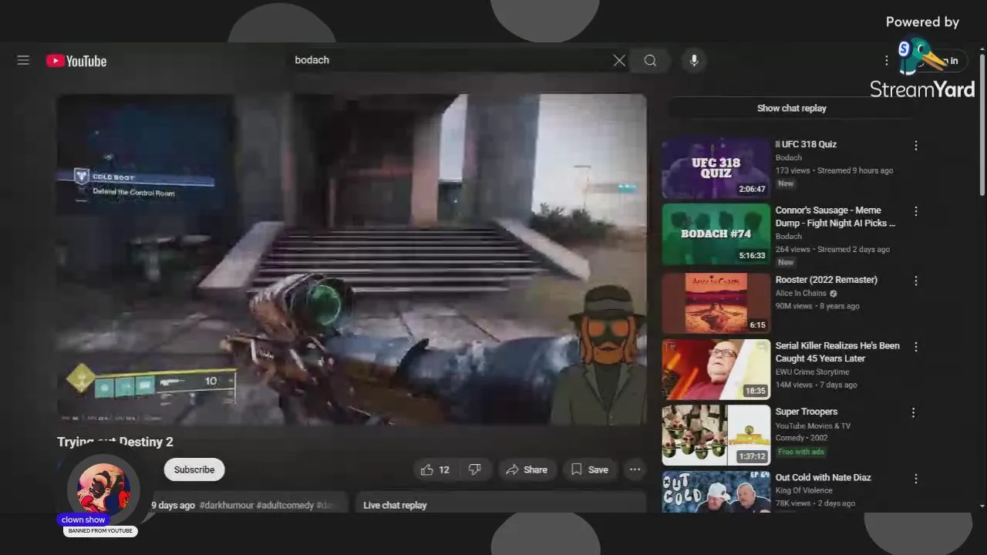Viewport: 987px width, 555px height.
Task: Save the video to a playlist
Action: point(590,469)
